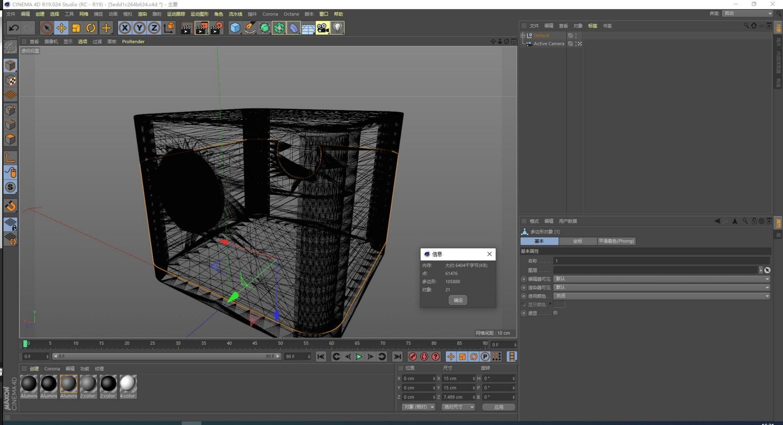The width and height of the screenshot is (783, 425).
Task: Click the play forward button
Action: [359, 357]
